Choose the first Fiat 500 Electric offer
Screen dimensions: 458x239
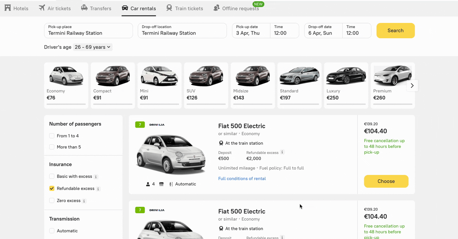[x=386, y=181]
